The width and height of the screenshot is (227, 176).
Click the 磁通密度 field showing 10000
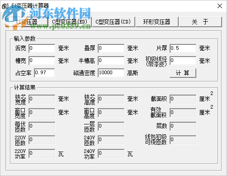click(111, 73)
